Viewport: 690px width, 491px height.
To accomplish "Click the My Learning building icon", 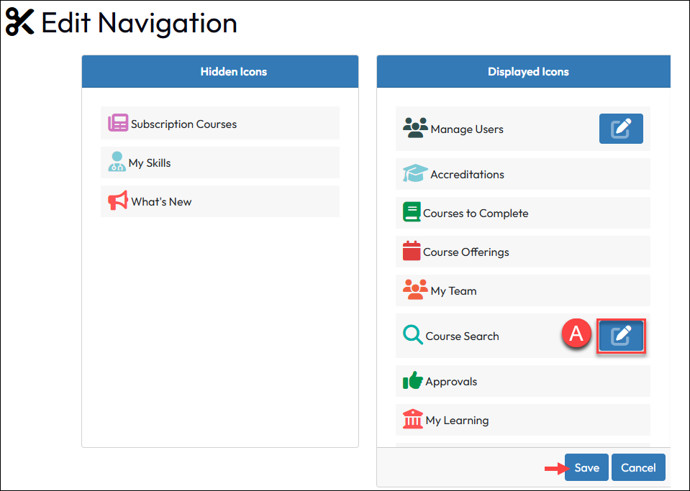I will [413, 419].
